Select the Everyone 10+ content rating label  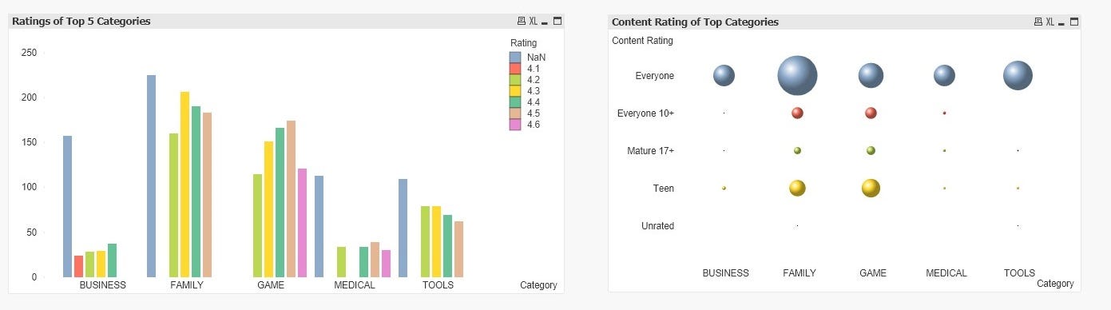[645, 113]
